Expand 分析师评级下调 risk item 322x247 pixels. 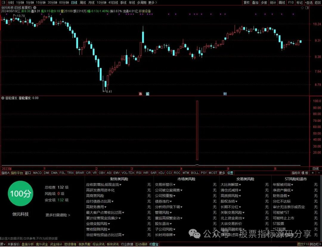click(168, 207)
